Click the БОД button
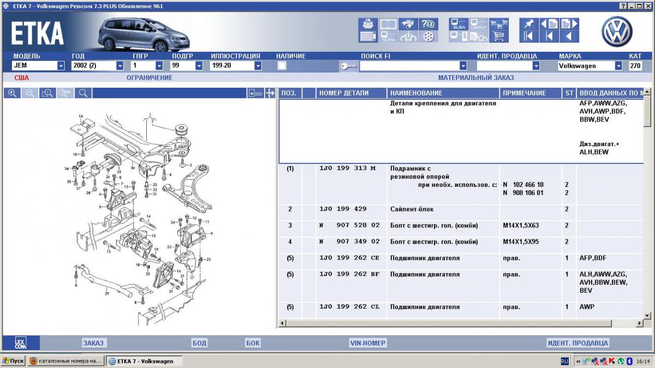The image size is (655, 368). coord(199,343)
